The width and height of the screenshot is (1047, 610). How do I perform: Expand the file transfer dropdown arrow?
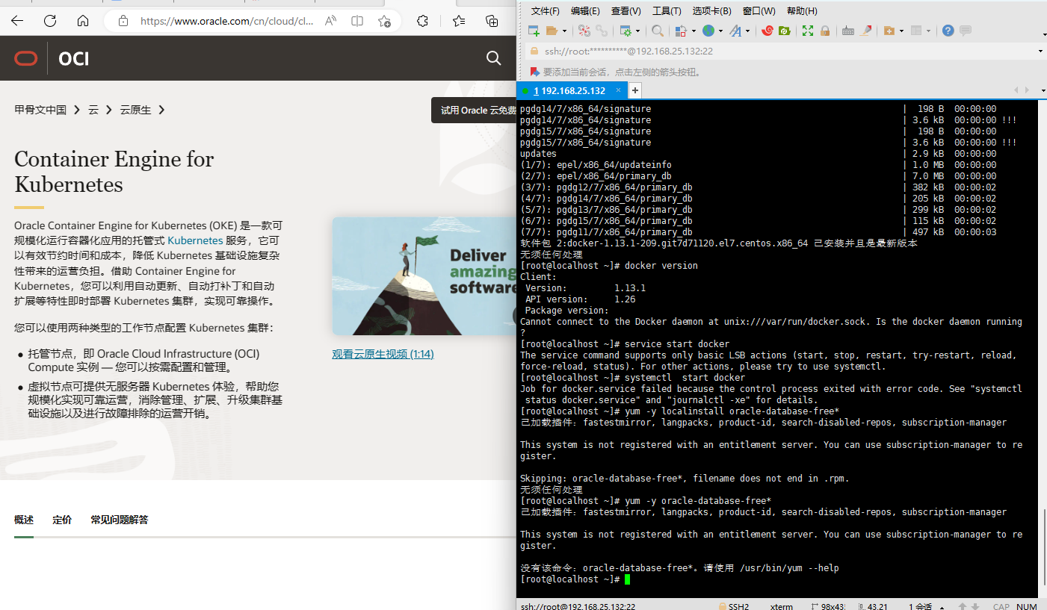pyautogui.click(x=693, y=31)
